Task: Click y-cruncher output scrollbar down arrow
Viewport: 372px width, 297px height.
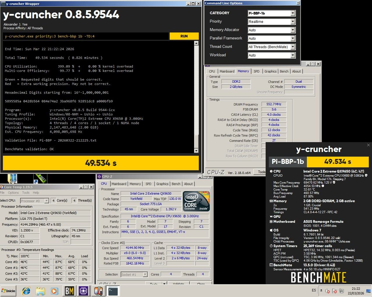Action: click(196, 151)
